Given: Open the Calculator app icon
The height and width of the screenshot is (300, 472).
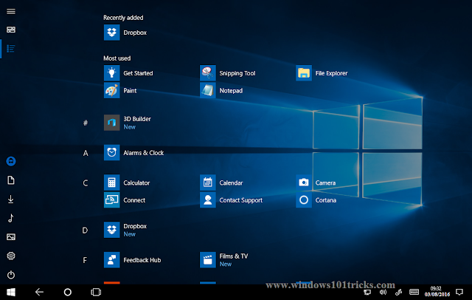Looking at the screenshot, I should pyautogui.click(x=111, y=183).
